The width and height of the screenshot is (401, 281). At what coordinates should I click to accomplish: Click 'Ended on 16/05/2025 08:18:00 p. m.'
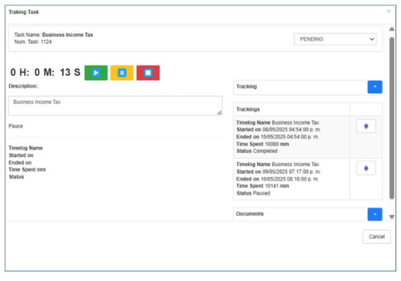click(x=278, y=179)
